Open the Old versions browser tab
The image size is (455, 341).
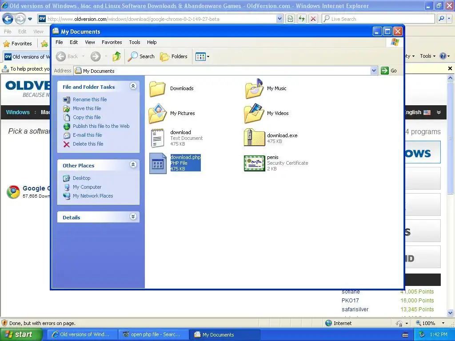pyautogui.click(x=27, y=56)
